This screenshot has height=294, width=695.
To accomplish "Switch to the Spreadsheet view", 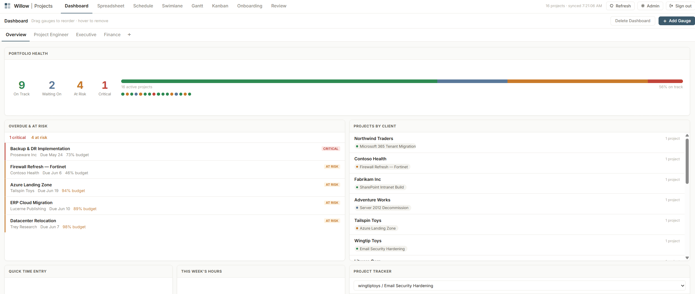I will click(x=111, y=6).
